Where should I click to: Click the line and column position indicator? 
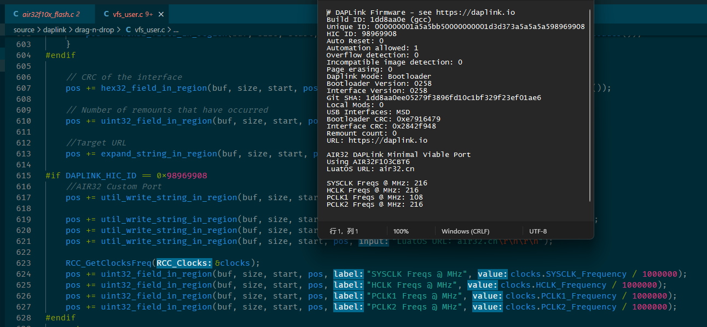(x=344, y=231)
